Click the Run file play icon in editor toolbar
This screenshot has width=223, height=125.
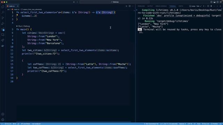(126, 6)
